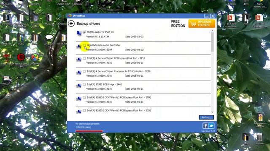This screenshot has width=270, height=151.
Task: Click the Processor to I/O Controller 2E30 icon
Action: pos(79,73)
